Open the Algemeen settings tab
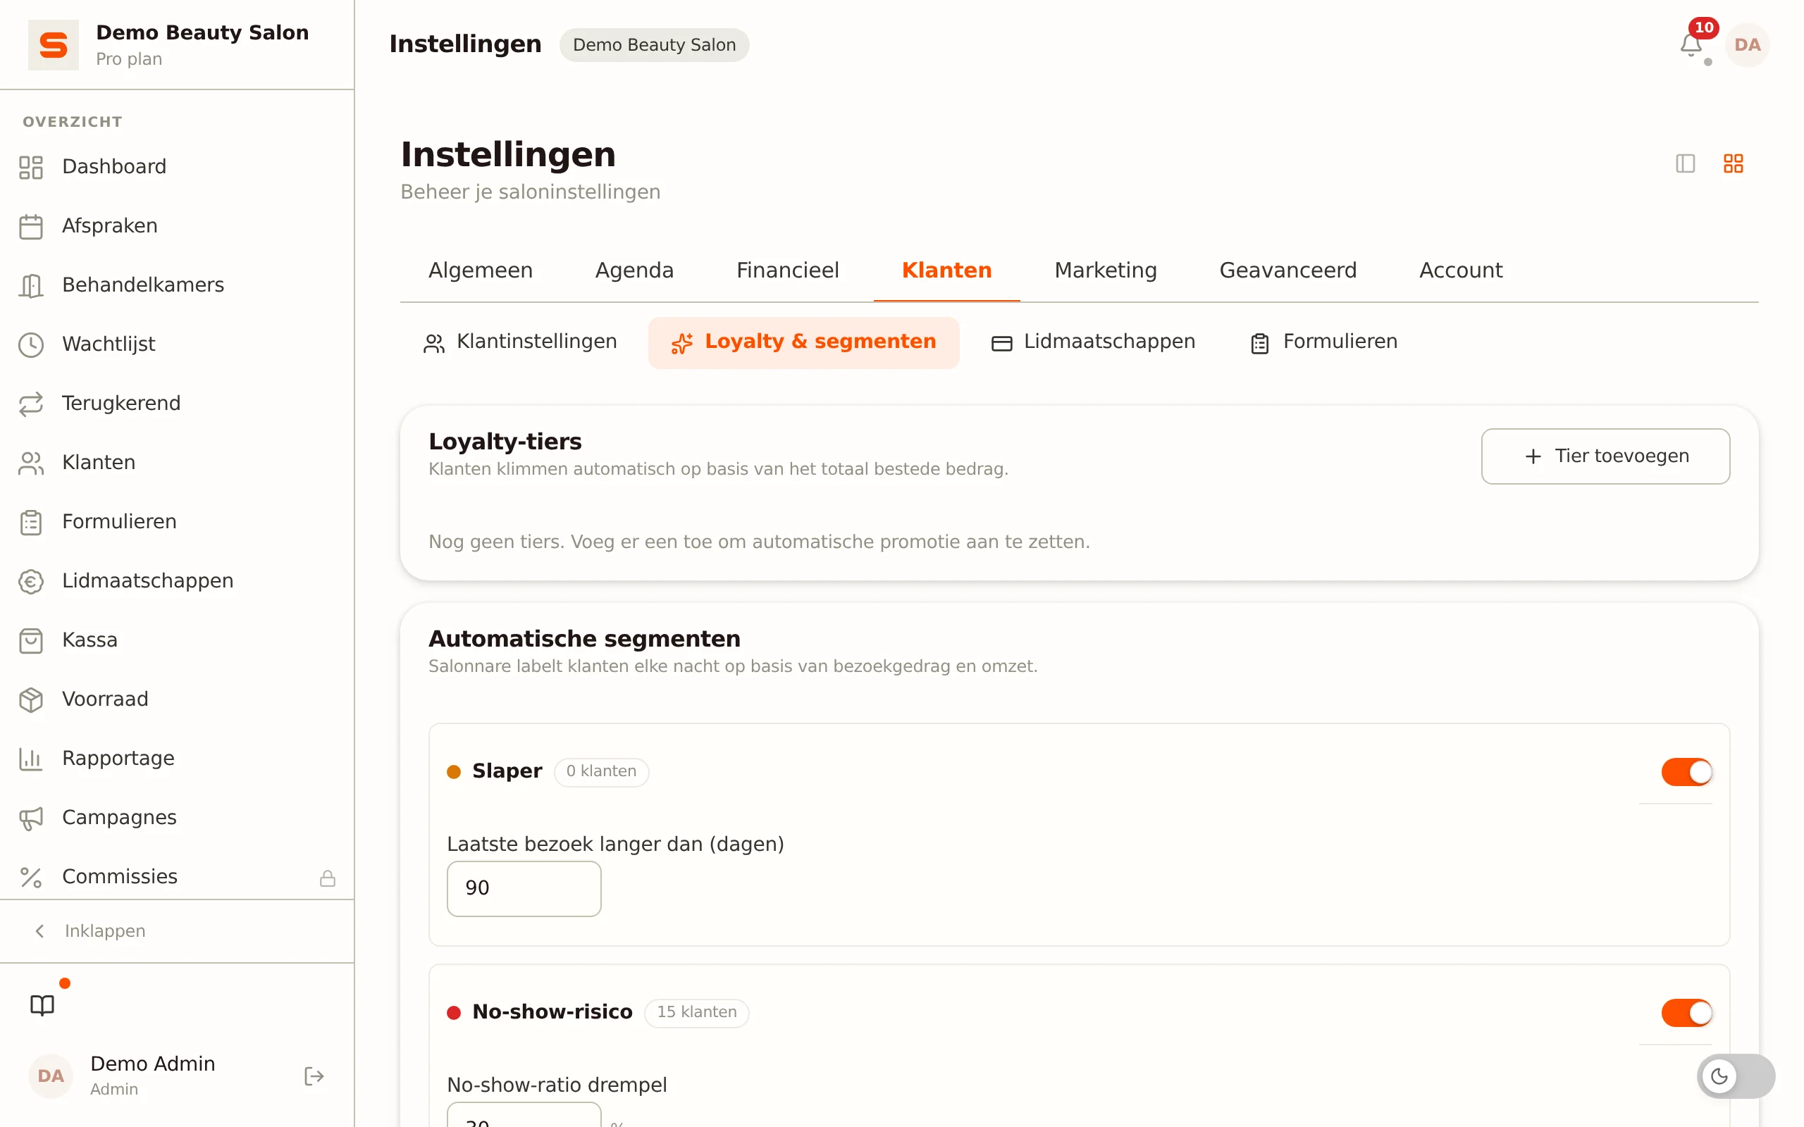1804x1127 pixels. (x=480, y=270)
